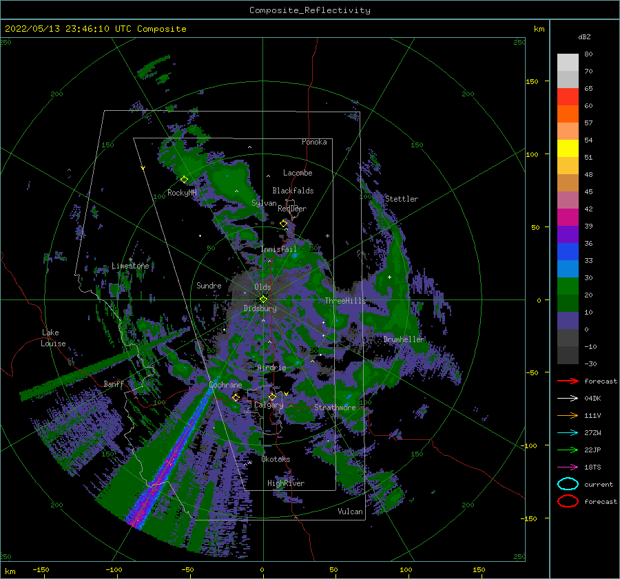Click the Stettler town label
The width and height of the screenshot is (620, 579).
(x=402, y=199)
